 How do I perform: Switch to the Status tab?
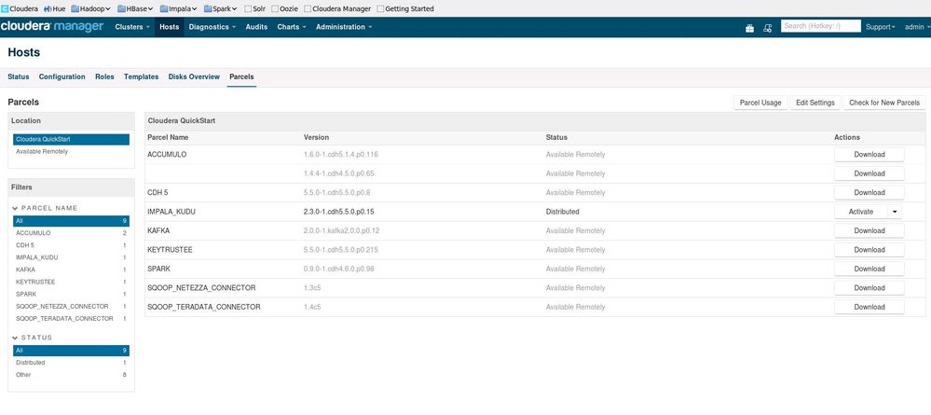tap(19, 76)
